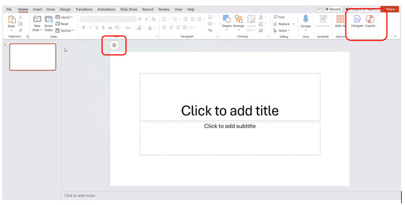Switch to the Insert tab
The width and height of the screenshot is (405, 205).
click(37, 9)
